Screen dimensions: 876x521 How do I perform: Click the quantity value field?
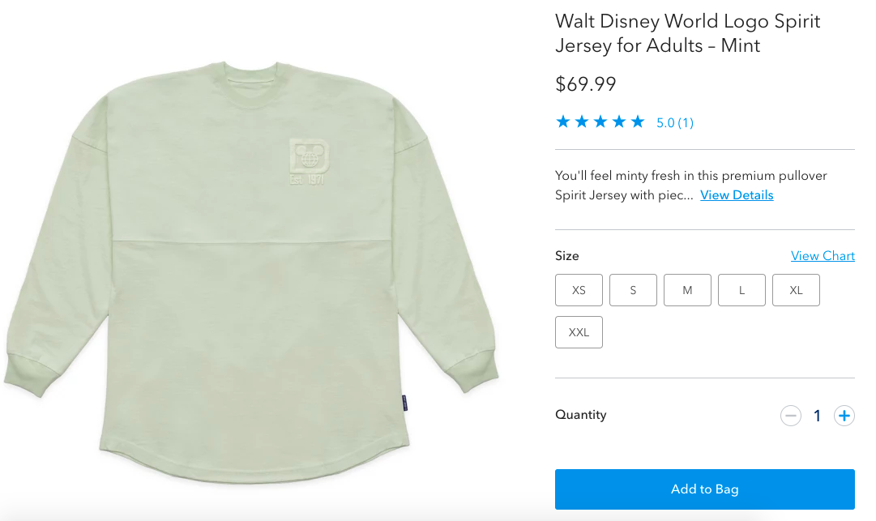[817, 416]
